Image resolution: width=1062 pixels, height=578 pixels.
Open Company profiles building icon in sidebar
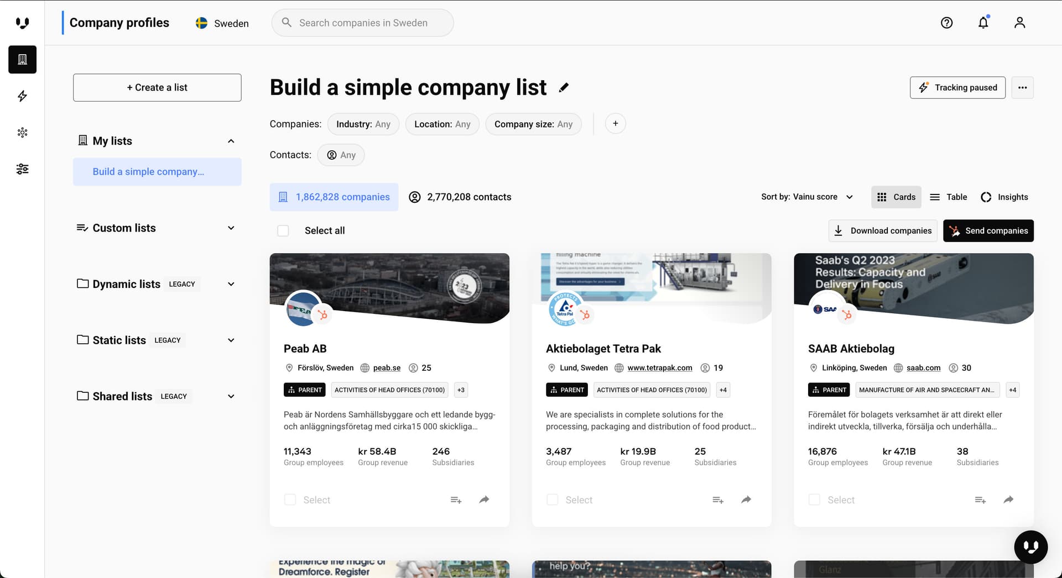[22, 59]
